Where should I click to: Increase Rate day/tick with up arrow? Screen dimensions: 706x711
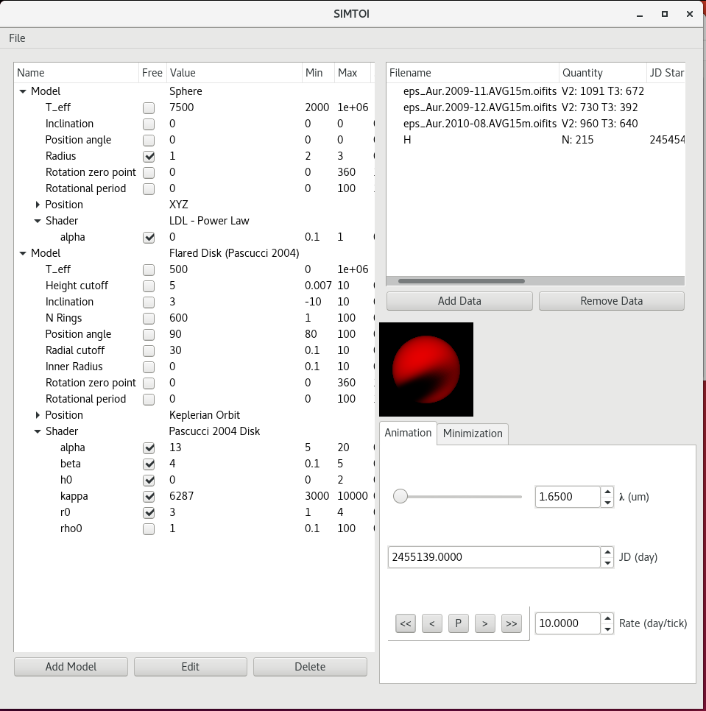[x=607, y=618]
